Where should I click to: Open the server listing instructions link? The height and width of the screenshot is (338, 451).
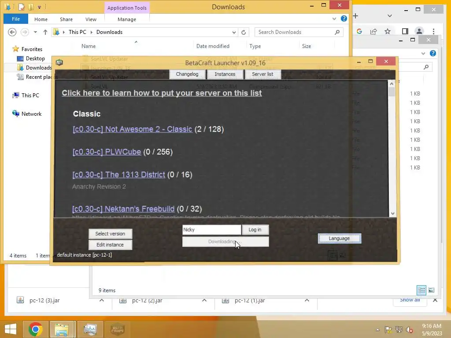162,93
